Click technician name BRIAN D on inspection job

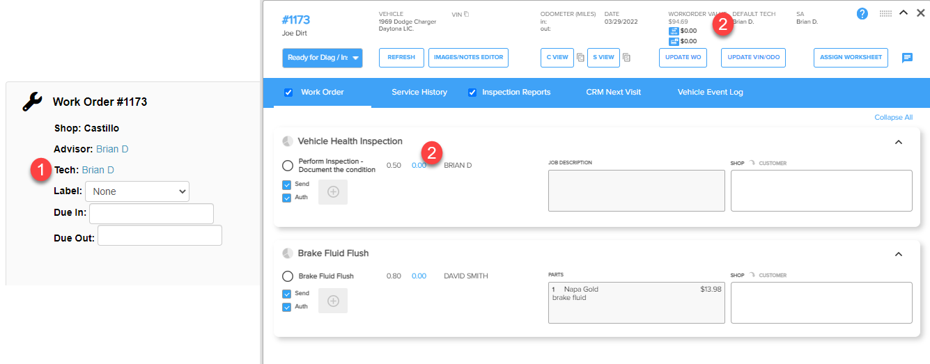[x=458, y=166]
